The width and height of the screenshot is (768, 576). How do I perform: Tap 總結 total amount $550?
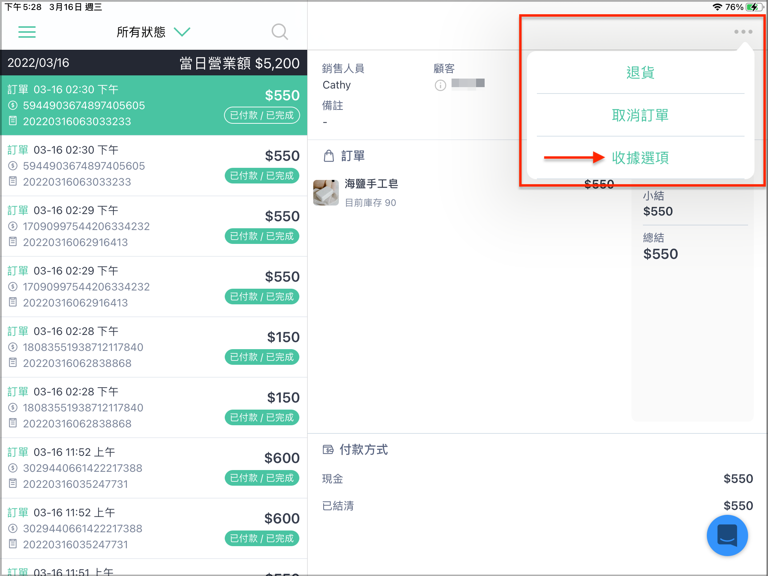[660, 254]
